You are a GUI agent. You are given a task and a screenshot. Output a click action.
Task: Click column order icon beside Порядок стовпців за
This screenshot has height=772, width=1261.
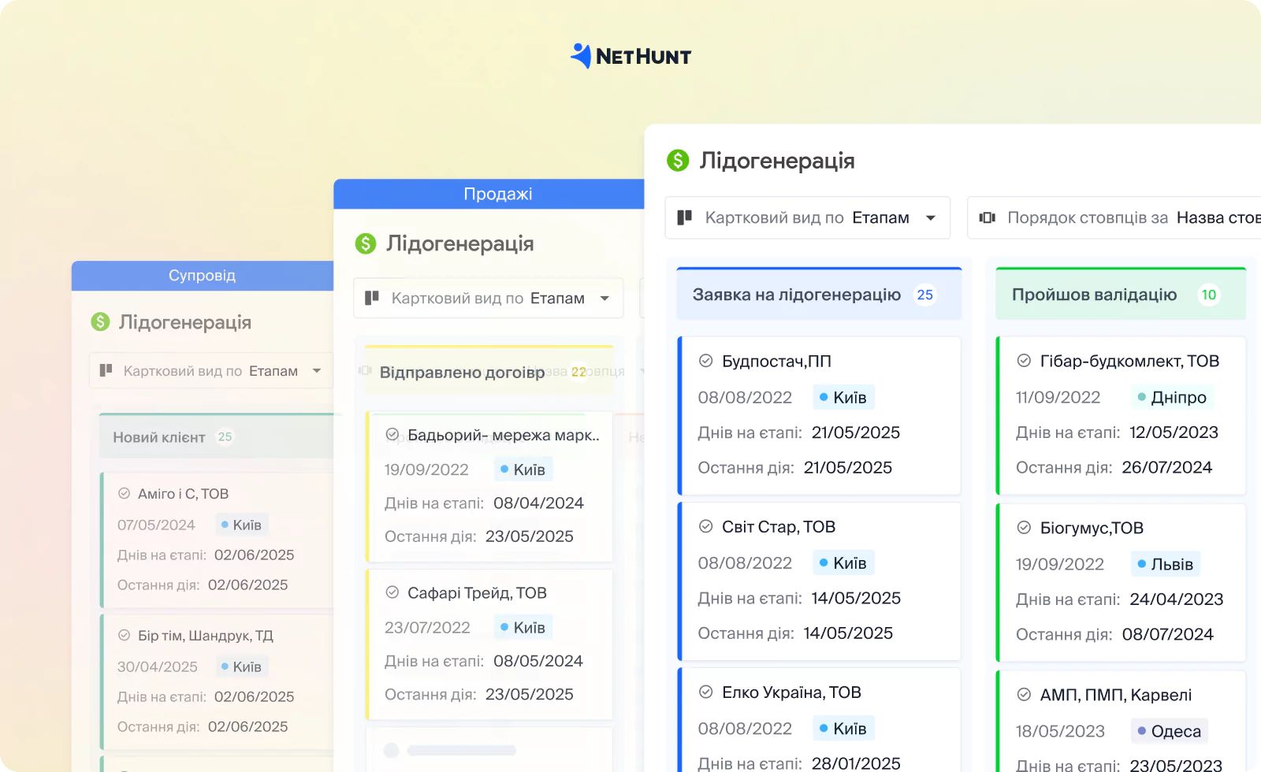(x=987, y=217)
